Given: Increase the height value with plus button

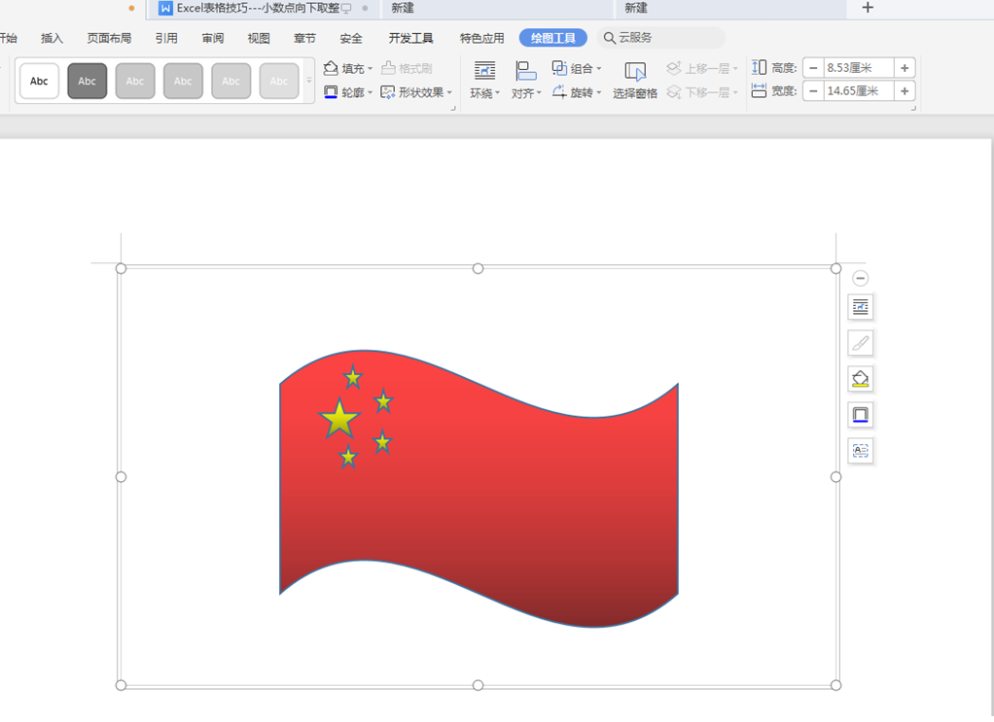Looking at the screenshot, I should [905, 68].
